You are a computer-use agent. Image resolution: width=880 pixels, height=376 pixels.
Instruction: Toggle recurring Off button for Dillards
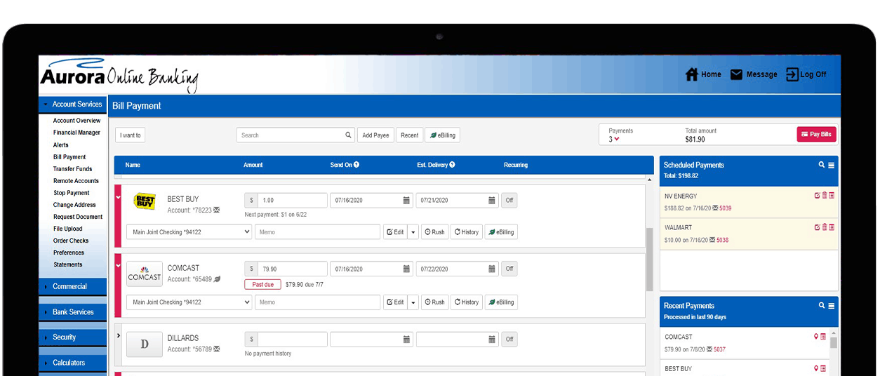(509, 340)
